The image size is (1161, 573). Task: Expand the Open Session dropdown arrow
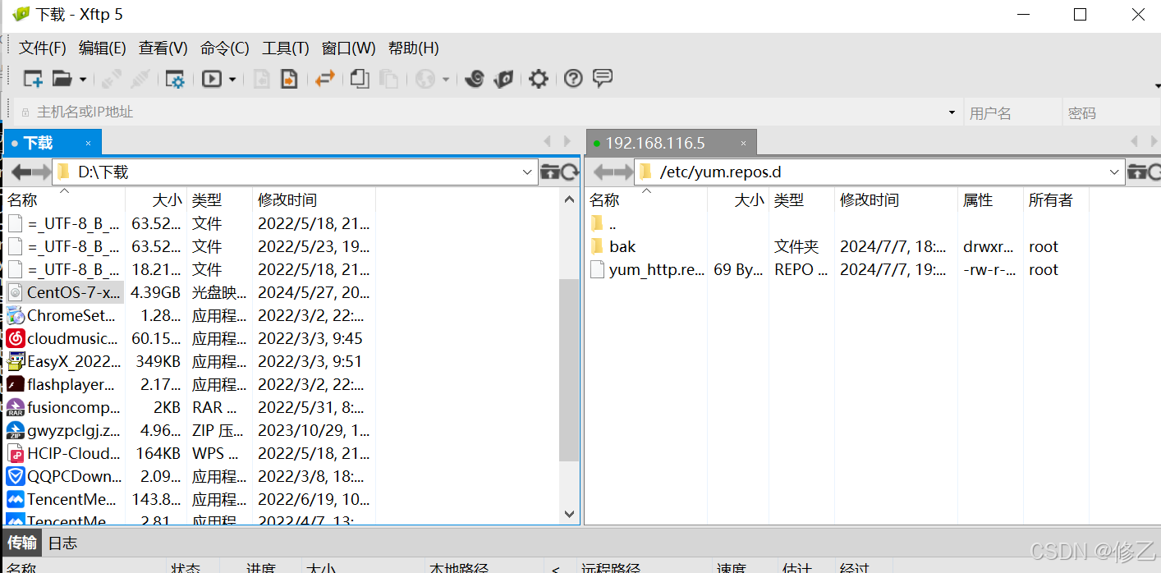pyautogui.click(x=82, y=80)
